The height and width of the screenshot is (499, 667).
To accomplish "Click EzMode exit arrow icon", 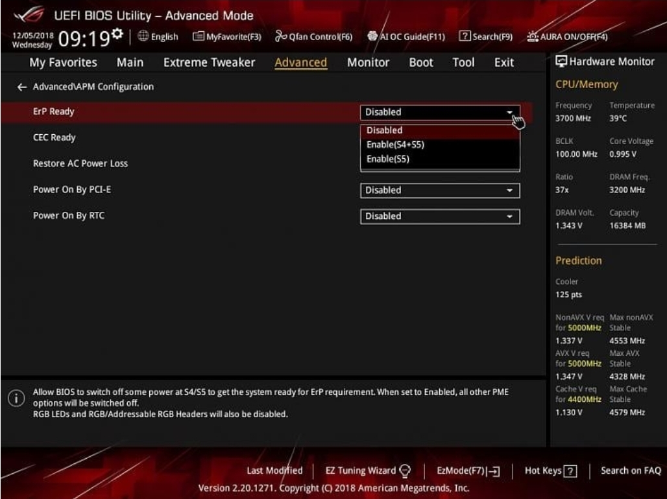I will click(x=494, y=471).
